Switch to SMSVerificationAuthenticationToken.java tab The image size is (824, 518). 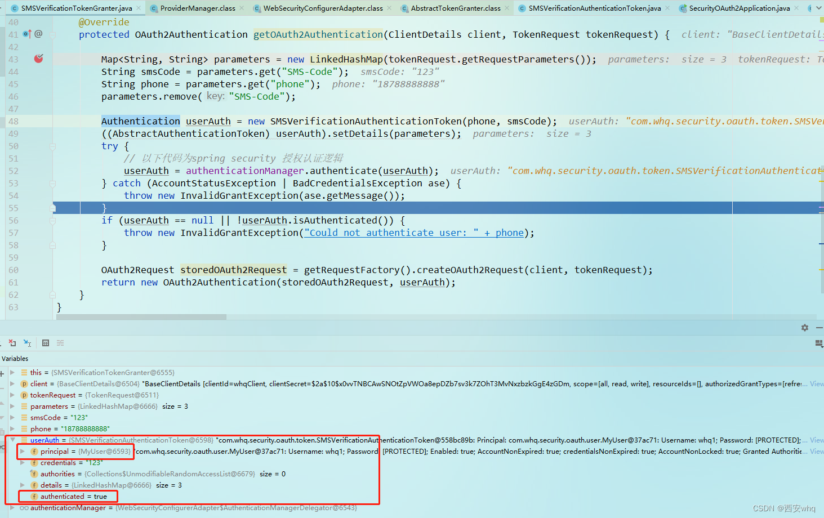click(x=595, y=8)
